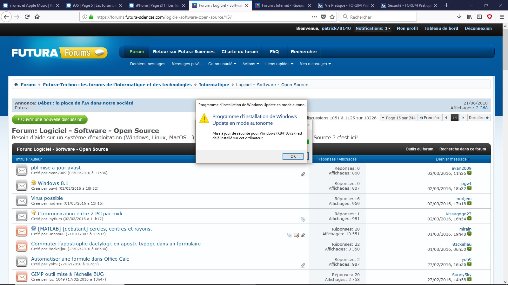508x285 pixels.
Task: Save this page to Pocket
Action: tap(323, 17)
